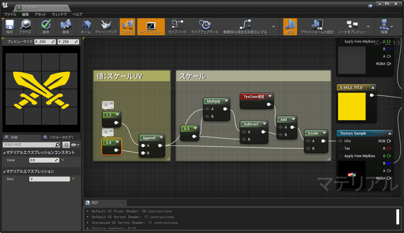Click the property matrix grid icon
Image resolution: width=404 pixels, height=233 pixels.
pyautogui.click(x=66, y=145)
